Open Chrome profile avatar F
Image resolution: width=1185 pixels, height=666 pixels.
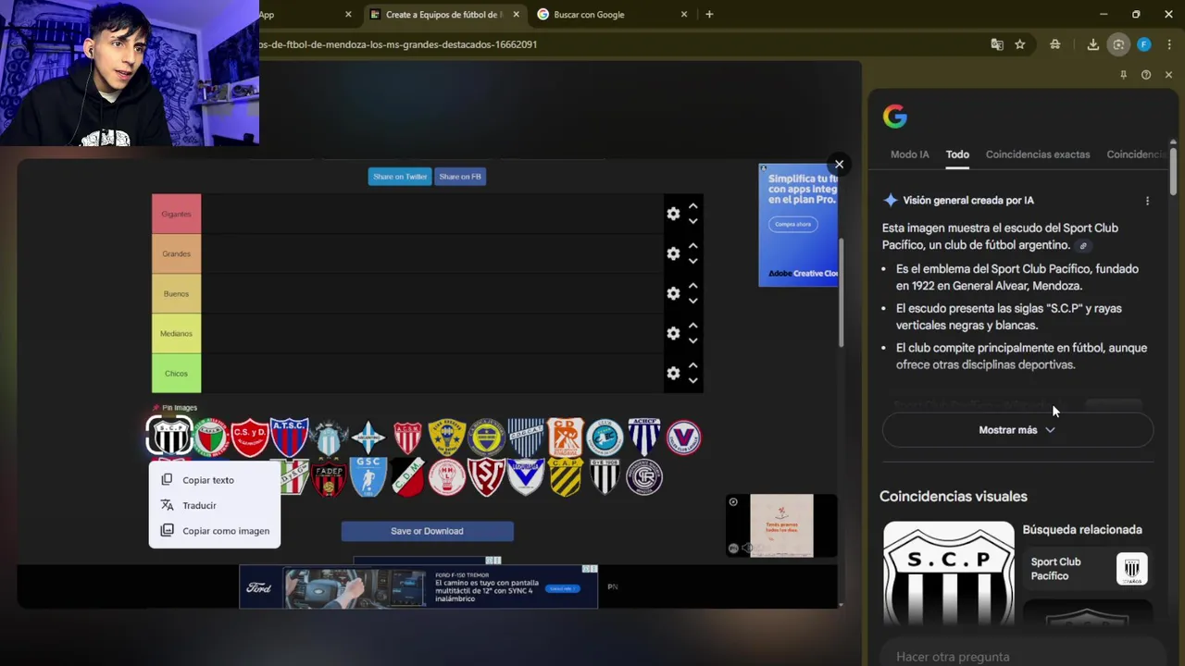click(x=1144, y=44)
